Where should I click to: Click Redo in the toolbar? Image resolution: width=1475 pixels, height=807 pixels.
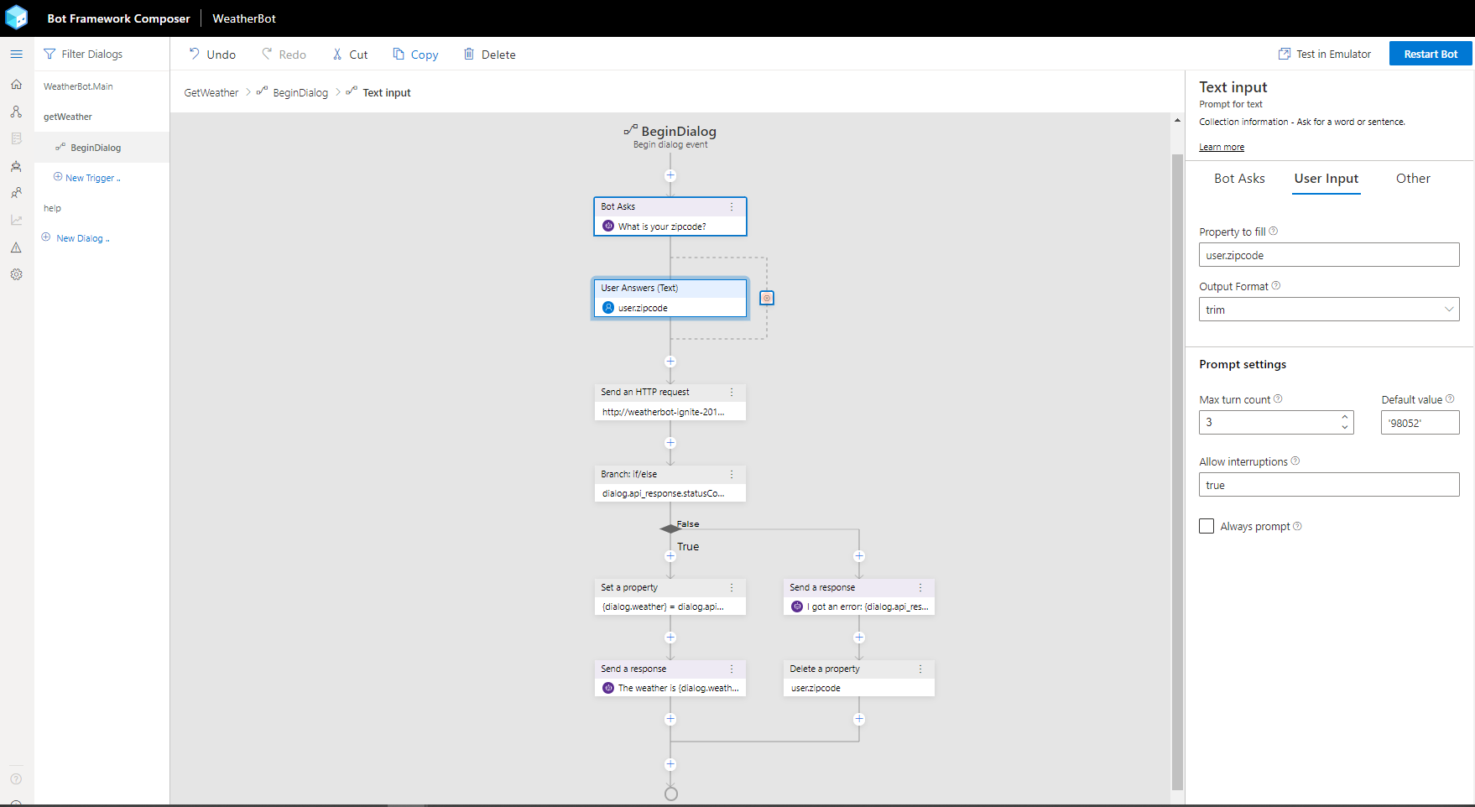coord(284,54)
